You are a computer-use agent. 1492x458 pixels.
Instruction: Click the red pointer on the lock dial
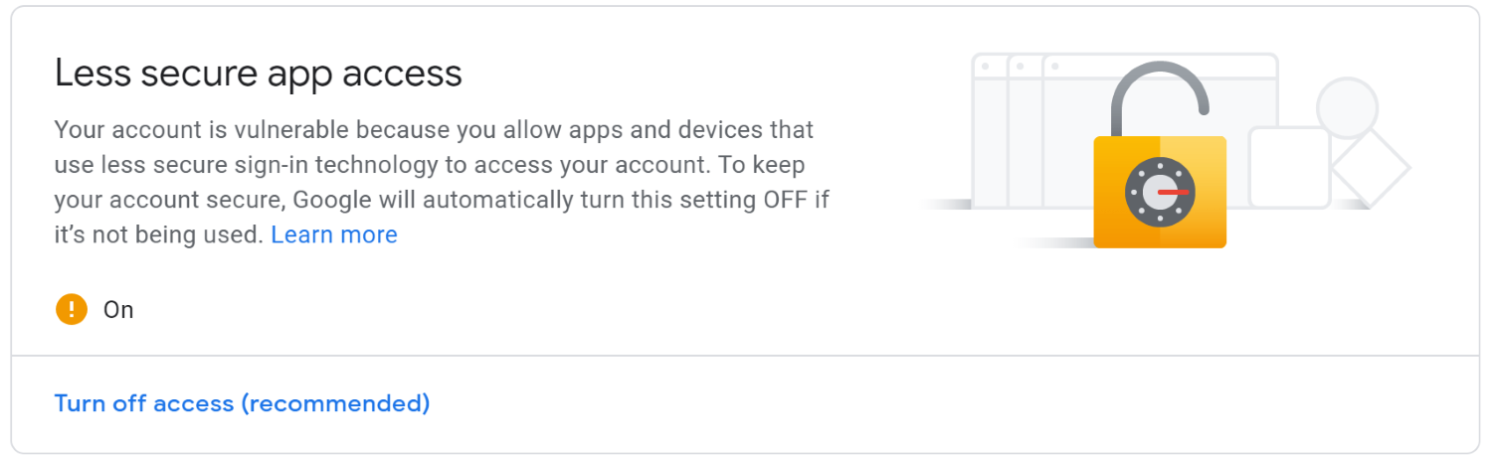1174,191
